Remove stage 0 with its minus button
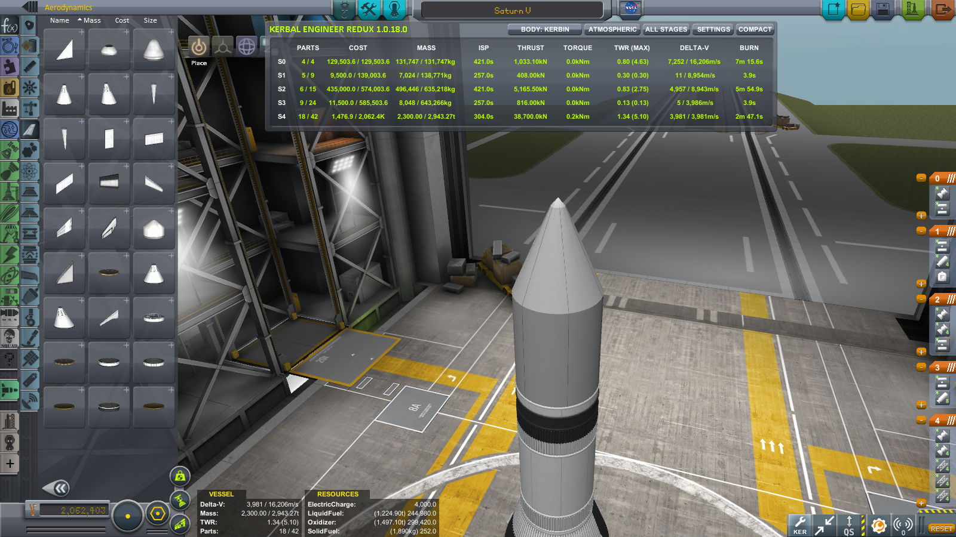The height and width of the screenshot is (537, 956). click(x=921, y=178)
